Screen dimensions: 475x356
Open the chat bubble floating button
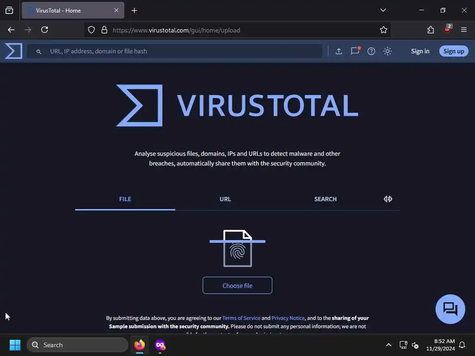click(x=450, y=309)
